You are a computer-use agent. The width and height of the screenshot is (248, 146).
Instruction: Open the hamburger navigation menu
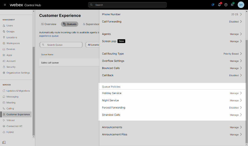tap(5, 5)
